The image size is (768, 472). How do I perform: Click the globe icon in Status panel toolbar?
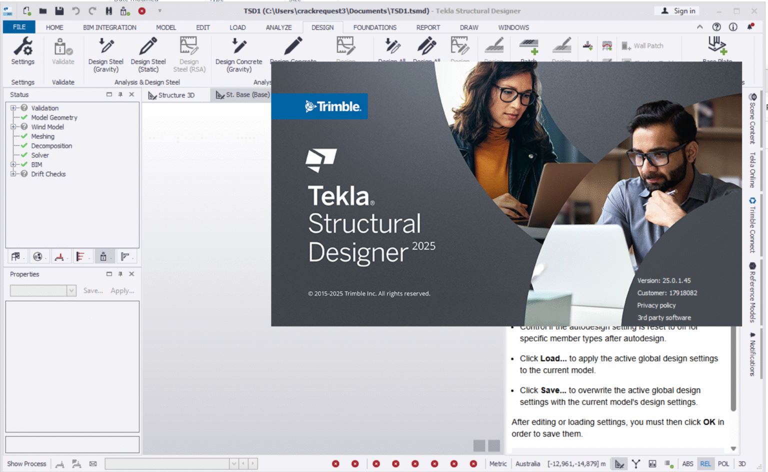tap(37, 256)
